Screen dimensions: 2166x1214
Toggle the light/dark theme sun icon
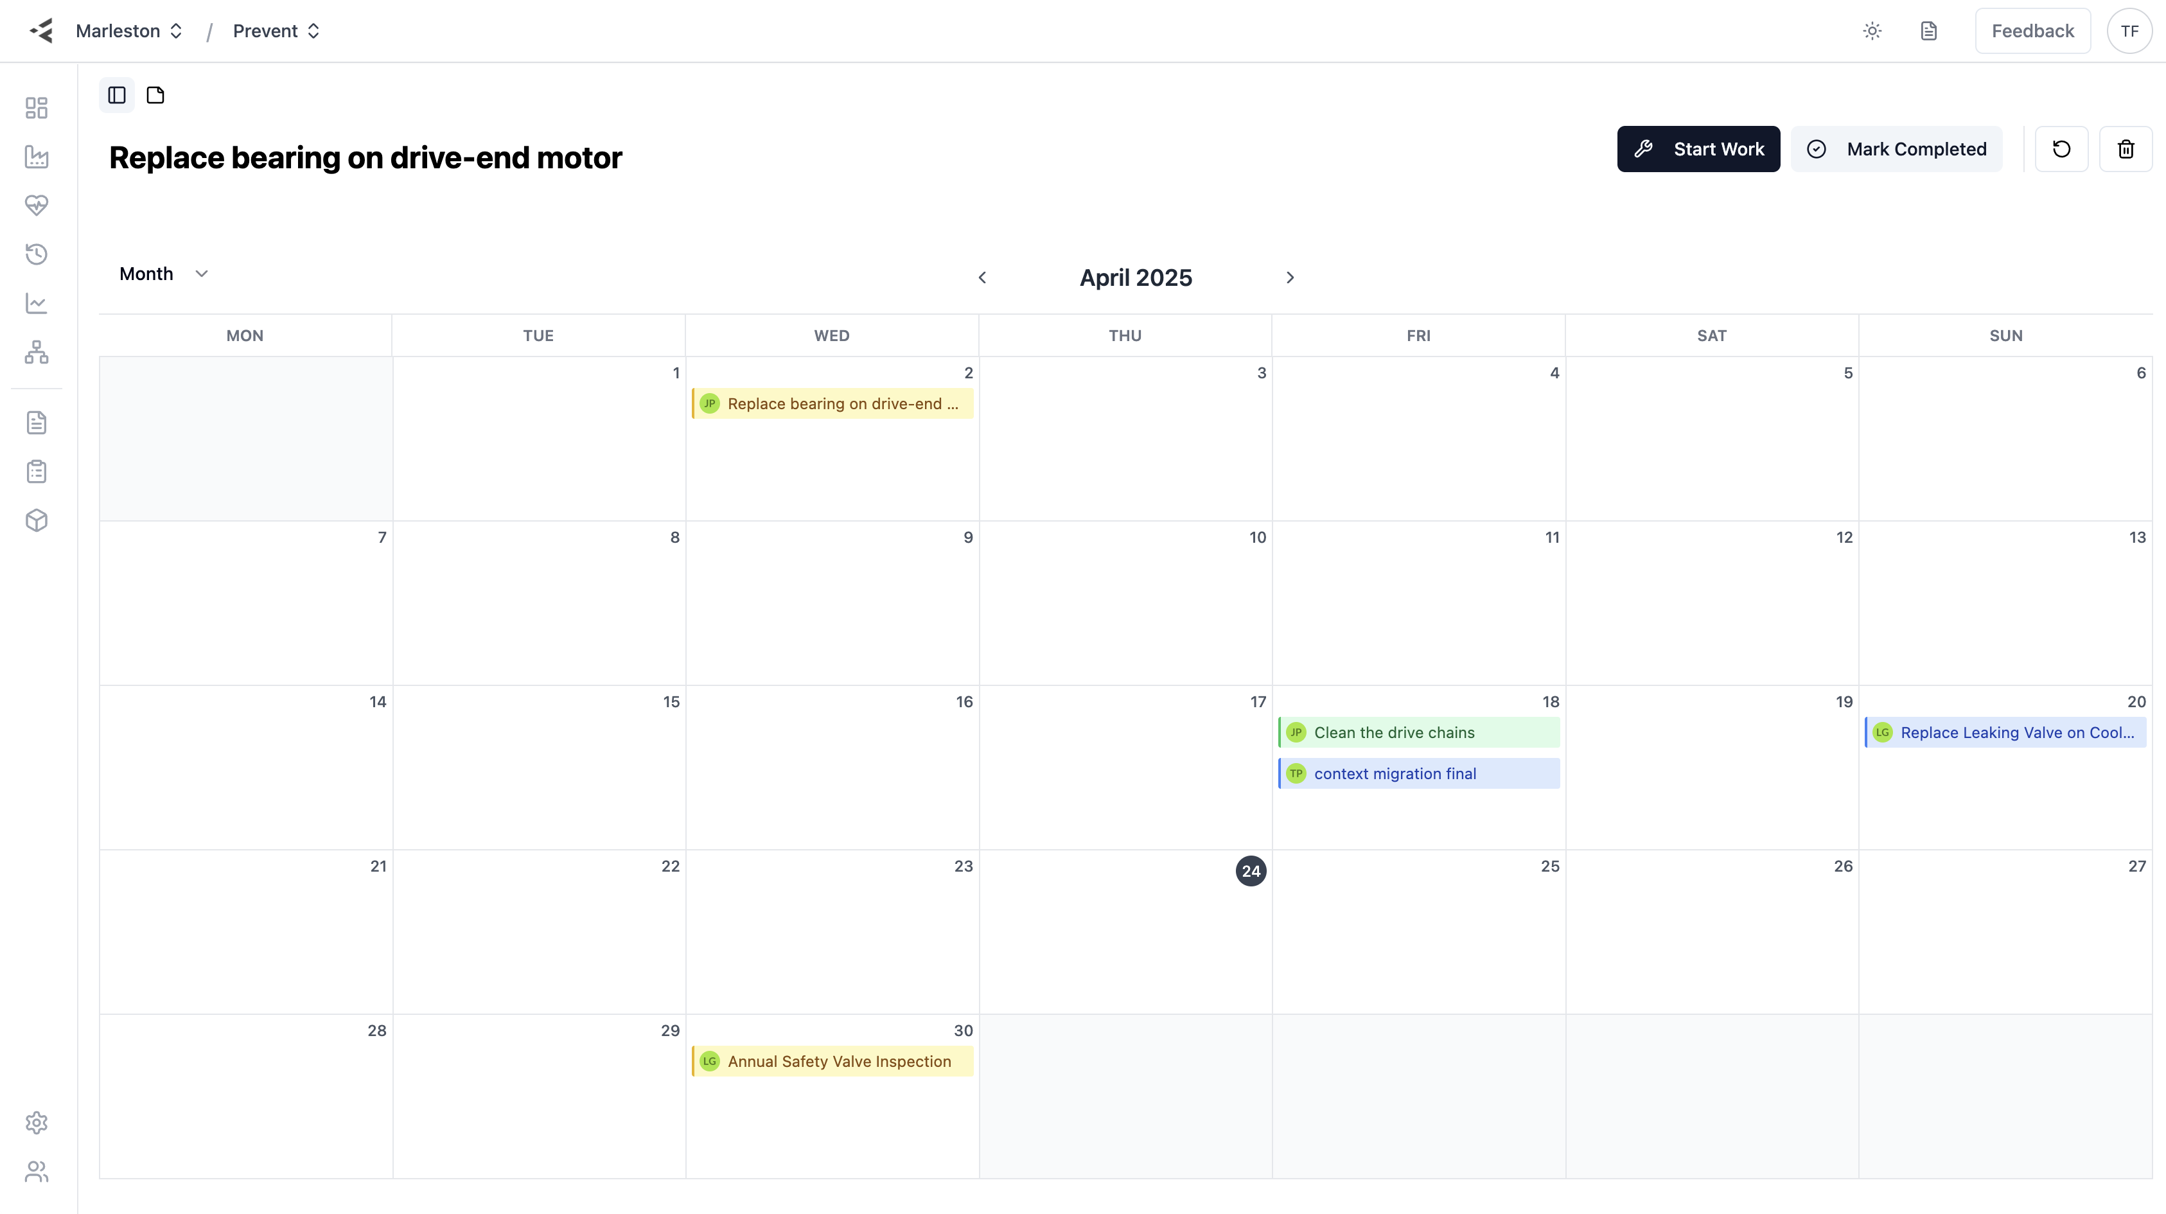1872,31
